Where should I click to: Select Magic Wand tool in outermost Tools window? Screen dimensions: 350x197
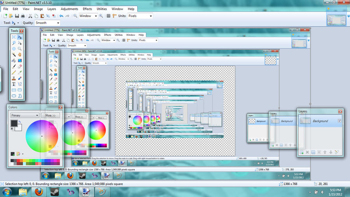click(14, 55)
